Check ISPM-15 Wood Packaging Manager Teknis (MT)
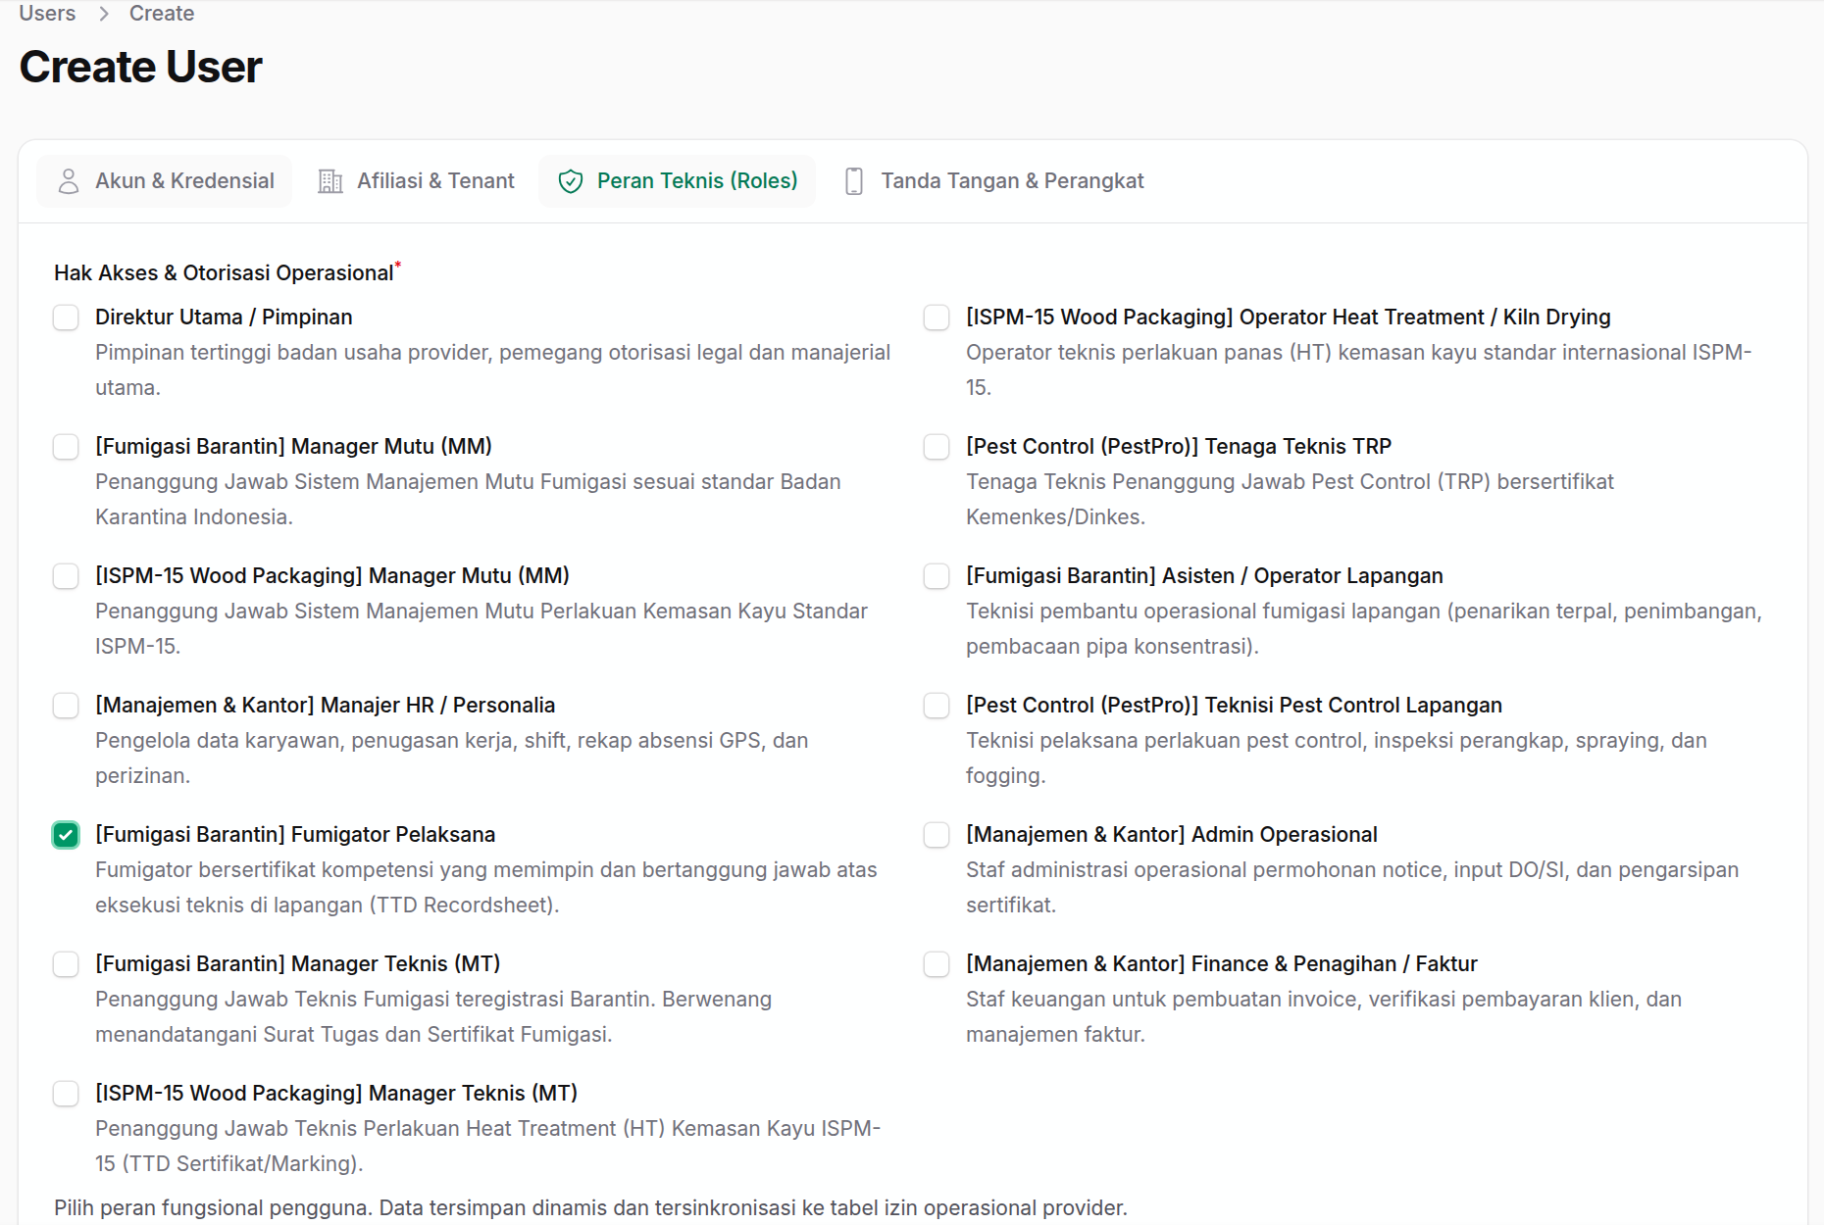This screenshot has width=1824, height=1225. (66, 1094)
